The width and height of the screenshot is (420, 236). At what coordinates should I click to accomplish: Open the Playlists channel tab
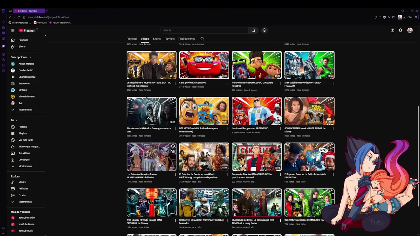tap(170, 39)
